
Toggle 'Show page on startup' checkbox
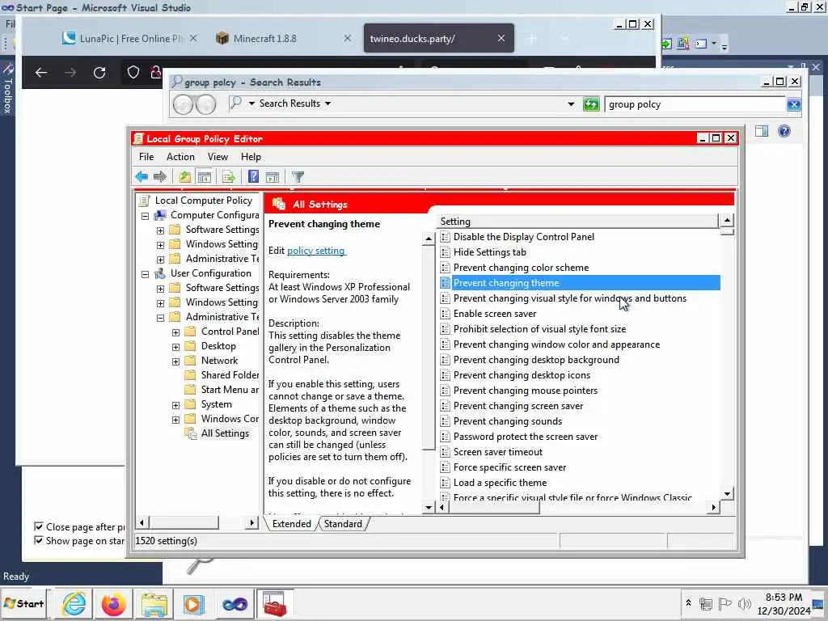[39, 540]
